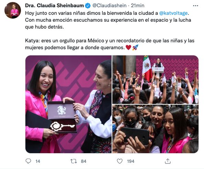Retweet using the retweet arrows icon
Viewport: 204px width, 169px height.
point(73,161)
